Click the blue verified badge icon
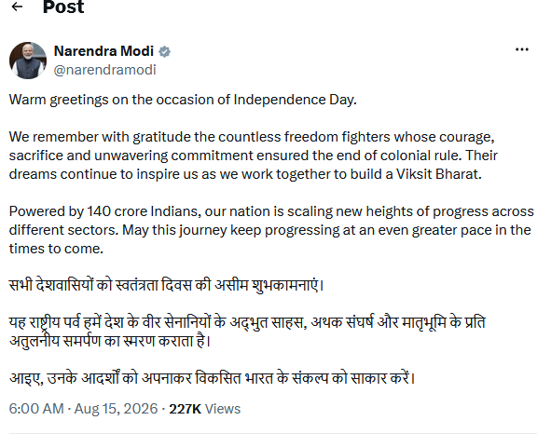This screenshot has height=434, width=551. [164, 51]
